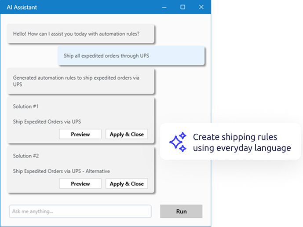Select 'Ship Expedited Orders via UPS' rule name
303x227 pixels.
point(47,121)
